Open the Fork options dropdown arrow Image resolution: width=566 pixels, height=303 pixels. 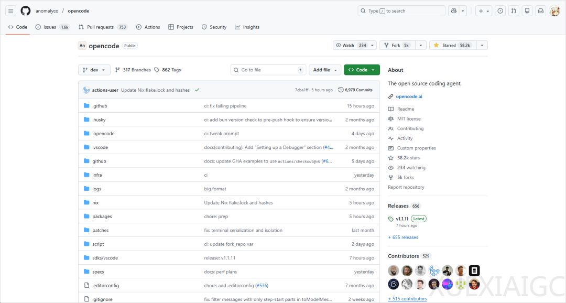(420, 46)
